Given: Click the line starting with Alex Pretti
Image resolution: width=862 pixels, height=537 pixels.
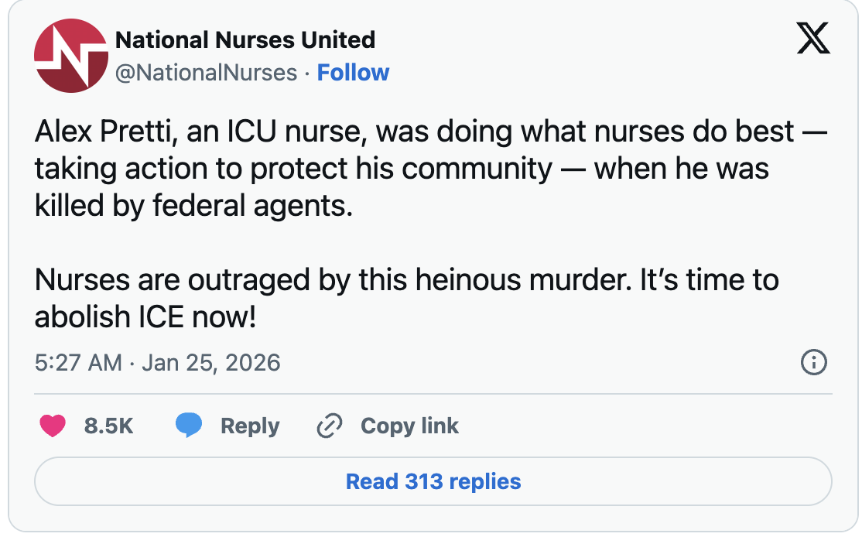Looking at the screenshot, I should (x=430, y=132).
